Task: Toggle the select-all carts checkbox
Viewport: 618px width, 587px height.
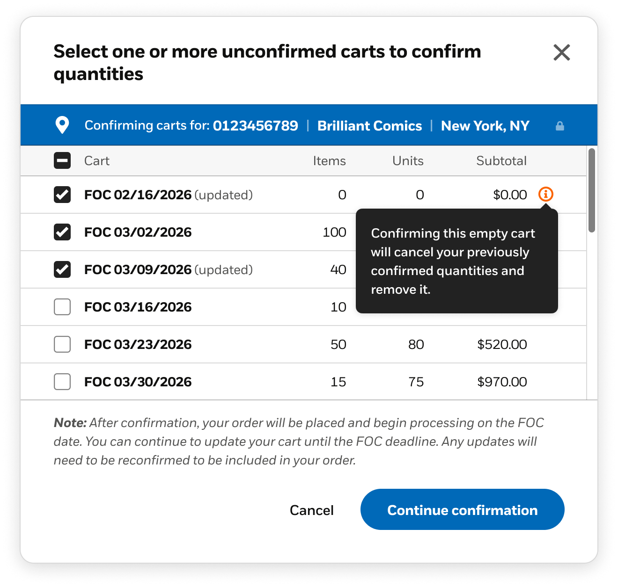Action: point(62,161)
